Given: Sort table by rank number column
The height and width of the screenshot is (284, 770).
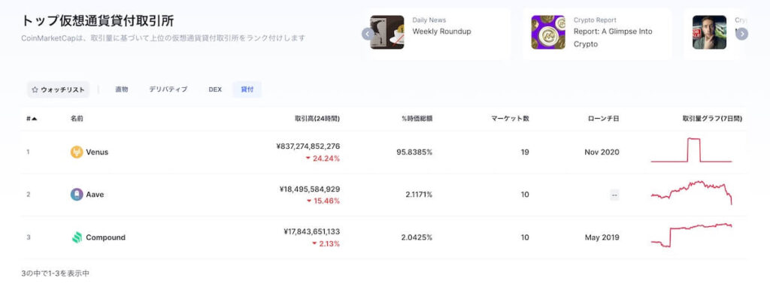Looking at the screenshot, I should click(x=32, y=119).
